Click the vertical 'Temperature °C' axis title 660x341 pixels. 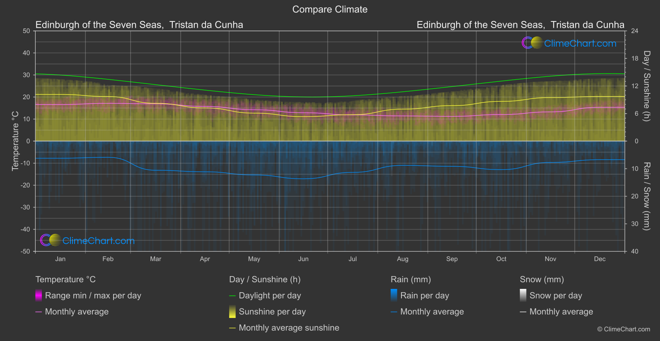16,141
